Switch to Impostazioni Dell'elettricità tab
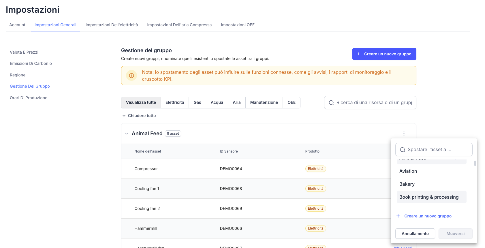 (112, 25)
